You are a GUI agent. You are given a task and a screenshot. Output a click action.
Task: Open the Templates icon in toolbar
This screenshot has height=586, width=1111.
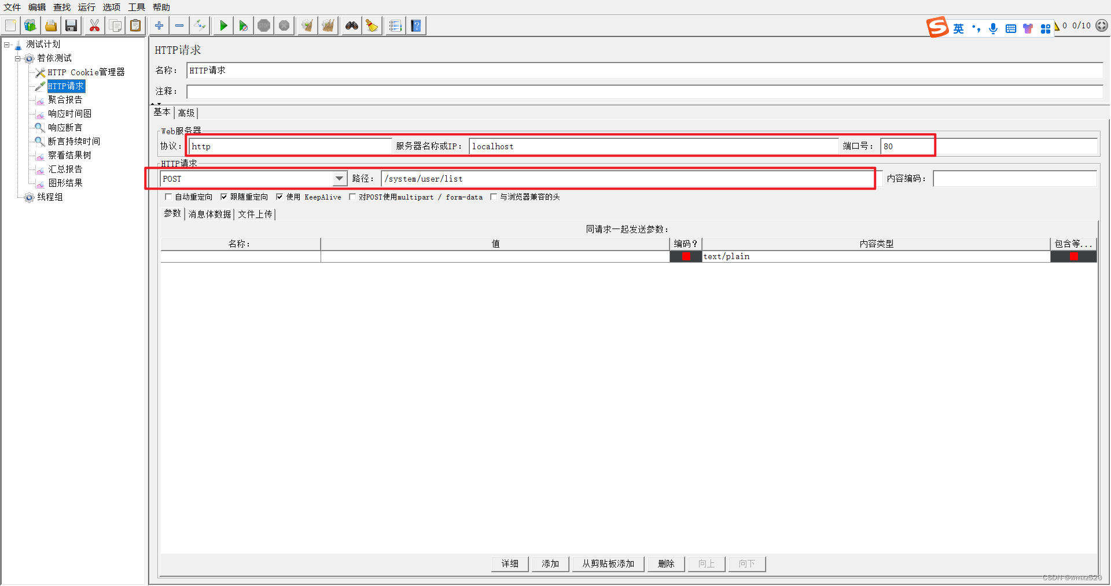[30, 25]
